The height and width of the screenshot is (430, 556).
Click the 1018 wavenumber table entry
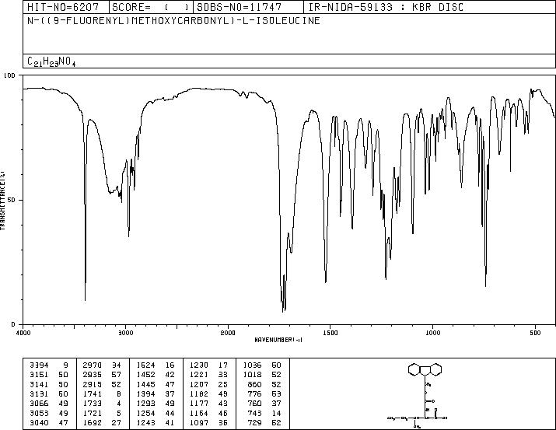pos(252,374)
